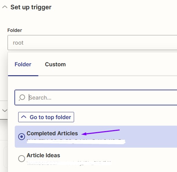
Task: Open the Folder field showing root
Action: point(92,43)
